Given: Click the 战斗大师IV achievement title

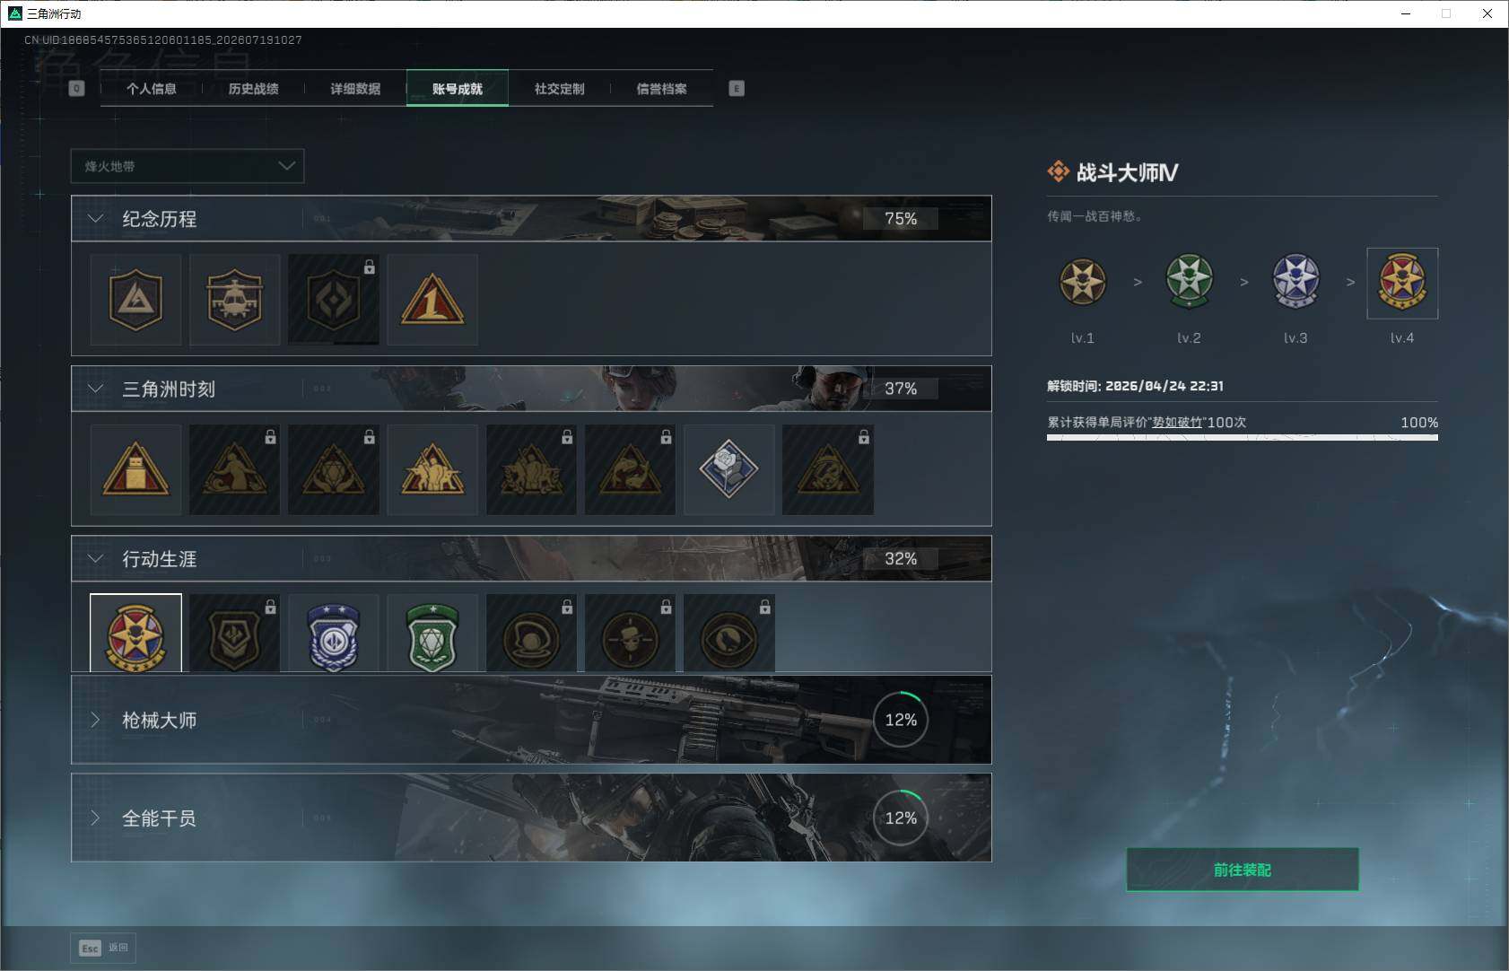Looking at the screenshot, I should pos(1127,172).
